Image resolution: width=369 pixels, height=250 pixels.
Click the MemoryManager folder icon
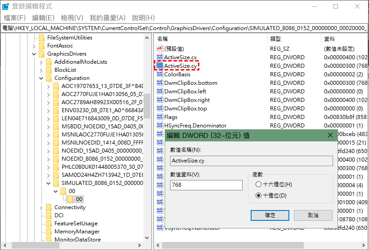49,232
